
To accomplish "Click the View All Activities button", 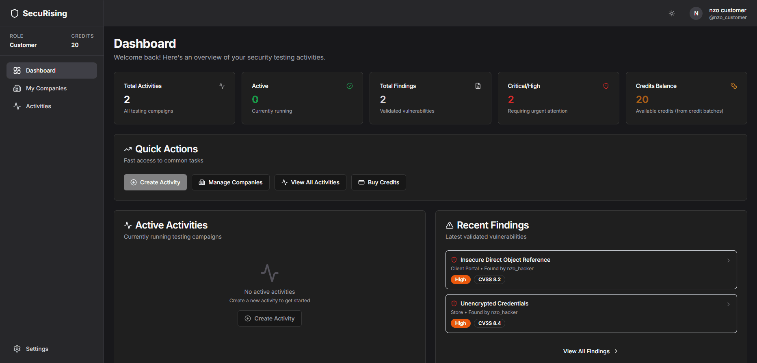I will pos(310,182).
